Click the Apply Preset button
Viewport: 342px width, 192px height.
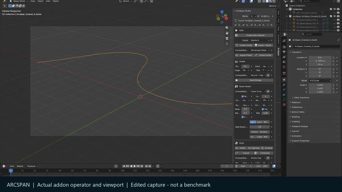point(244,55)
